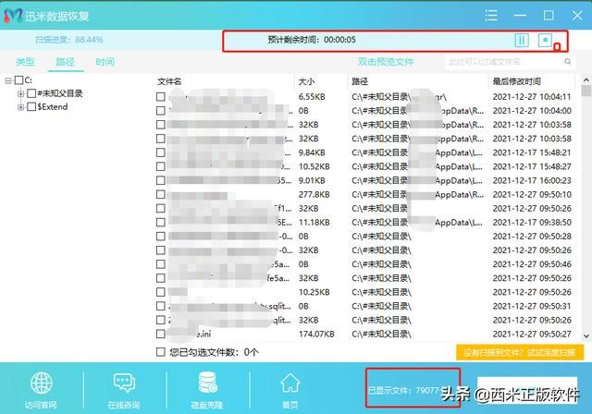The width and height of the screenshot is (592, 414).
Task: Tick checkbox of the 10.25KB file row
Action: pos(160,292)
